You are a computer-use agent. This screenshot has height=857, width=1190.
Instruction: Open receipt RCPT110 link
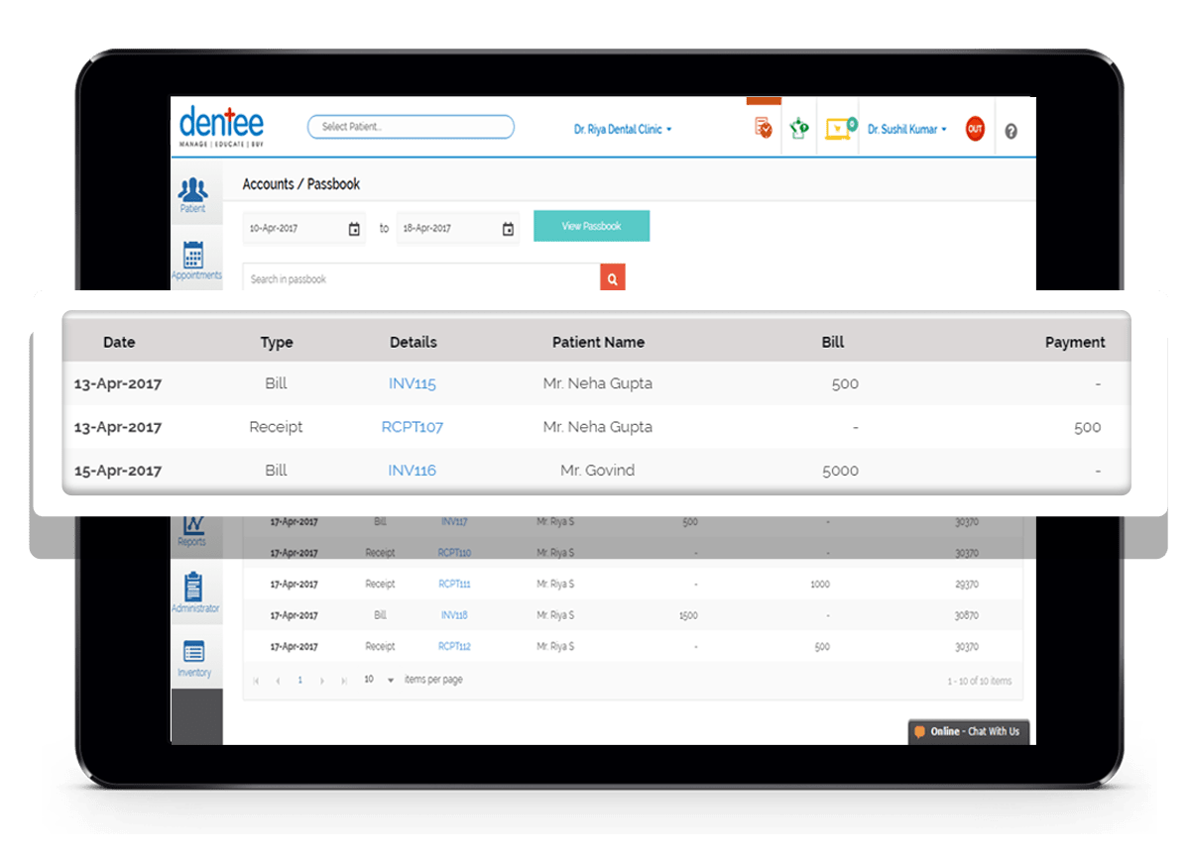(454, 553)
